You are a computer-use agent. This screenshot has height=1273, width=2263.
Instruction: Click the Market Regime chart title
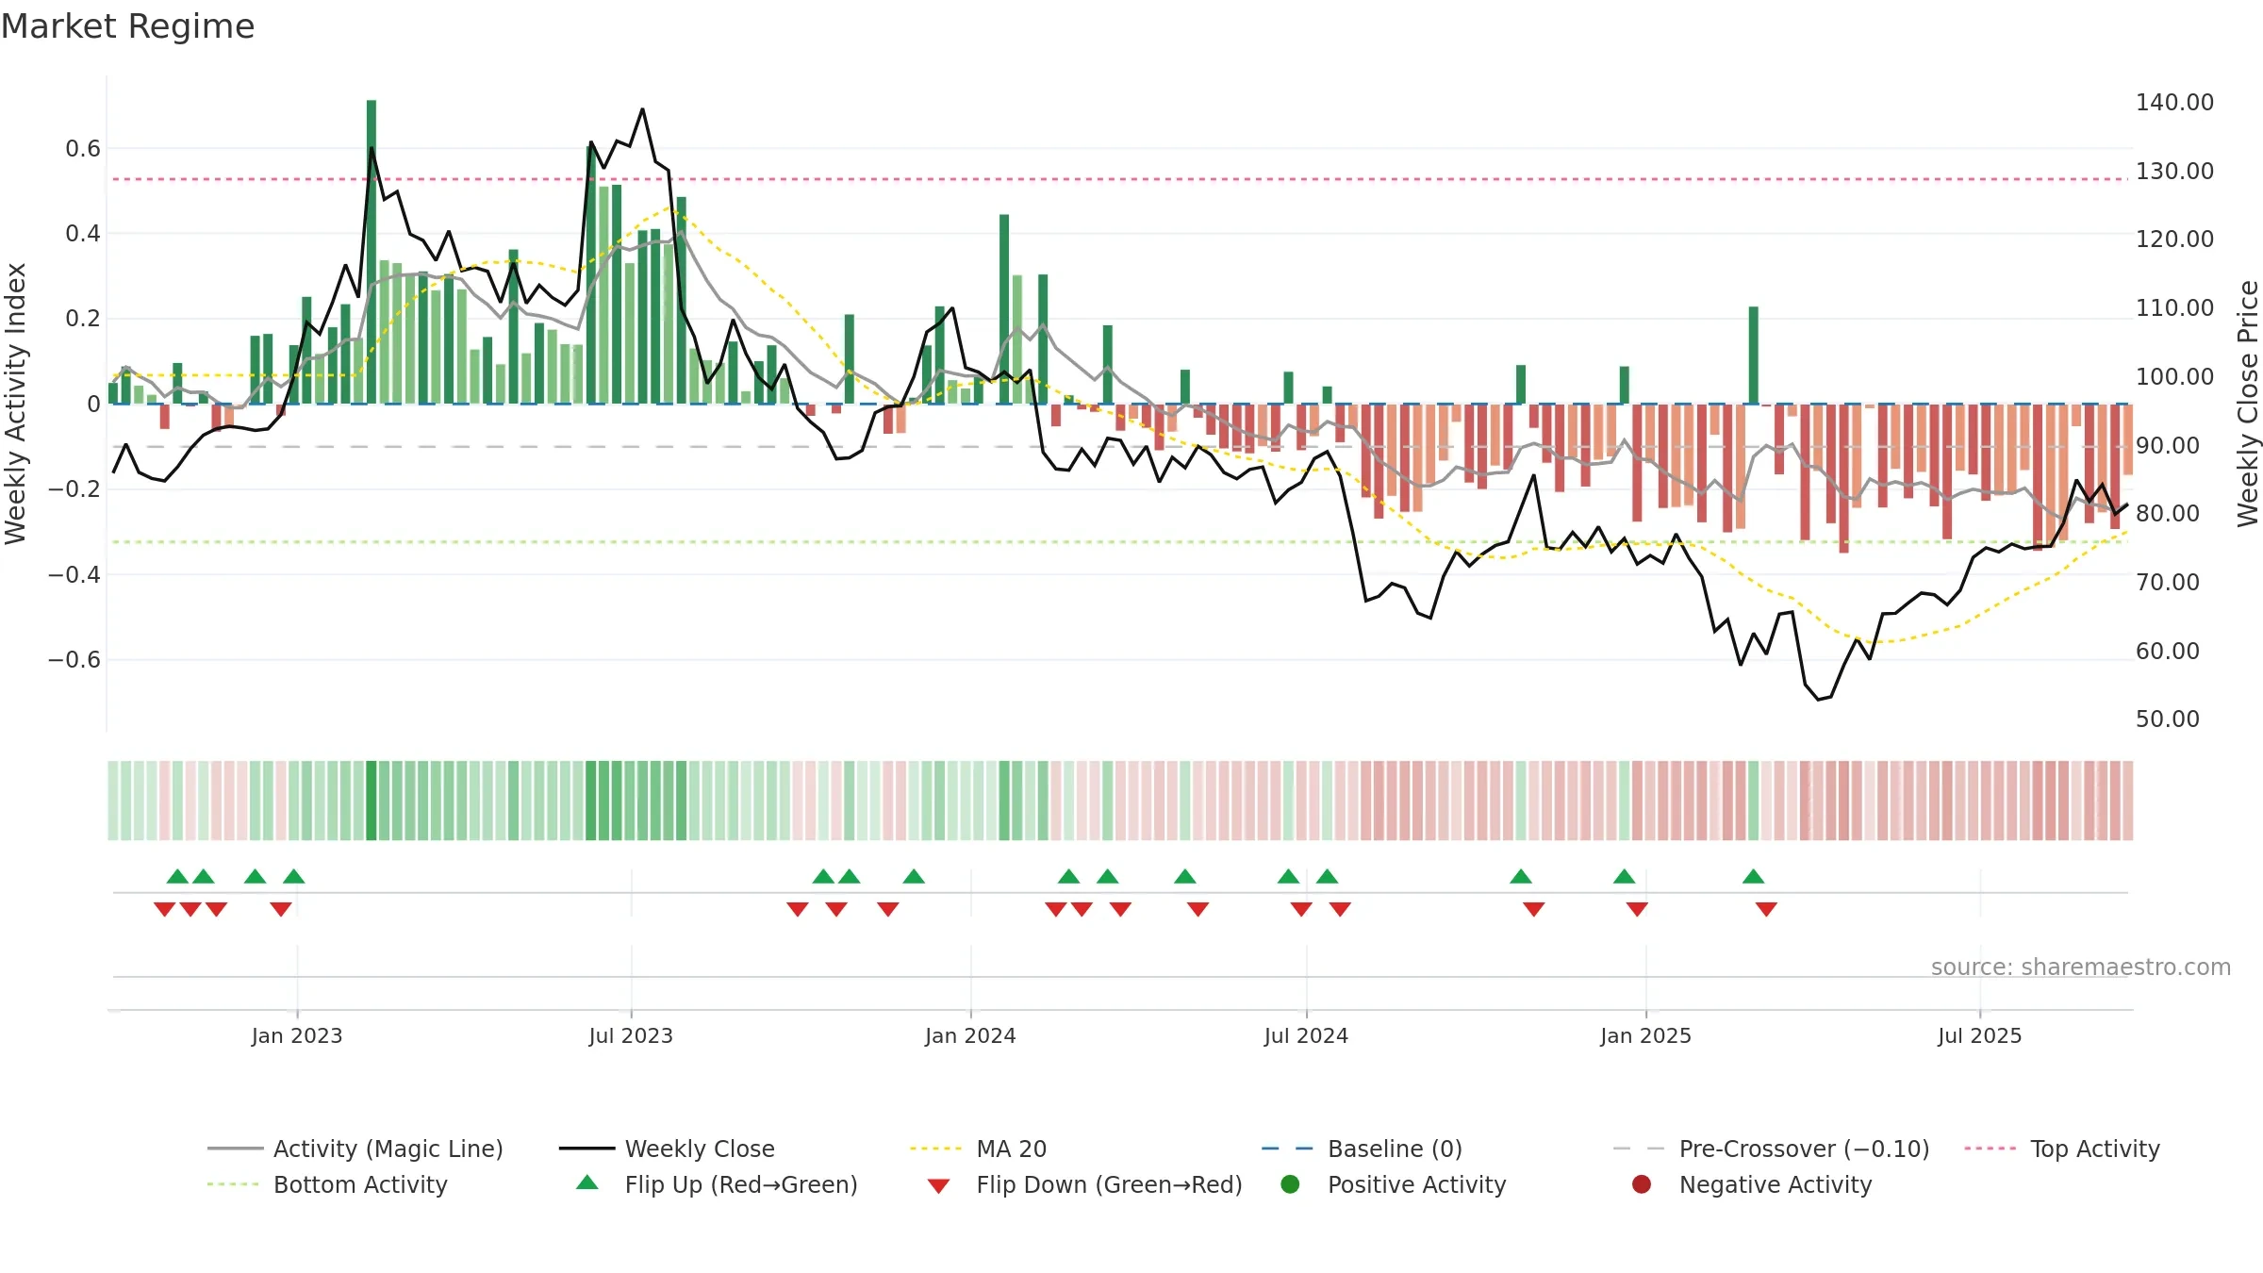pos(127,26)
